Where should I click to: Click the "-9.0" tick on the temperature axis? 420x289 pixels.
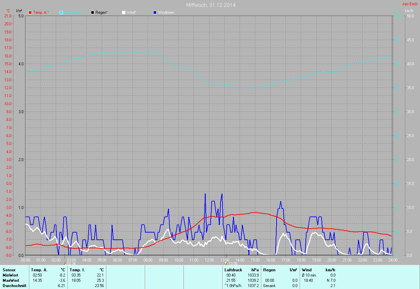[8, 256]
